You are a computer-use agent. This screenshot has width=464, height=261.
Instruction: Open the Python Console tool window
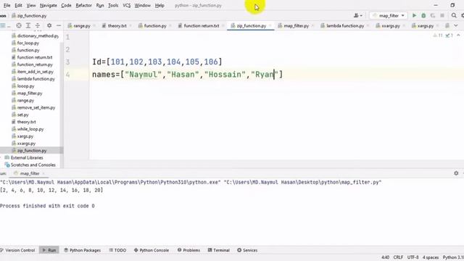(x=152, y=250)
